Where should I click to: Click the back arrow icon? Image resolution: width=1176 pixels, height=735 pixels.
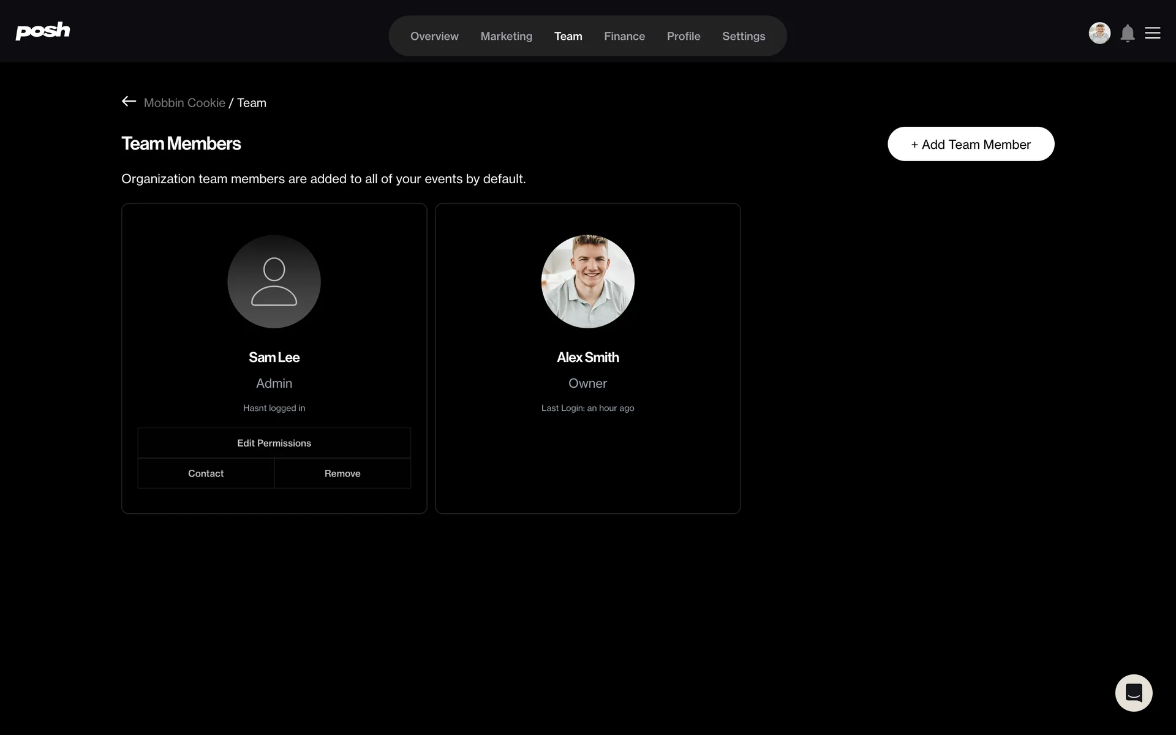click(x=129, y=102)
